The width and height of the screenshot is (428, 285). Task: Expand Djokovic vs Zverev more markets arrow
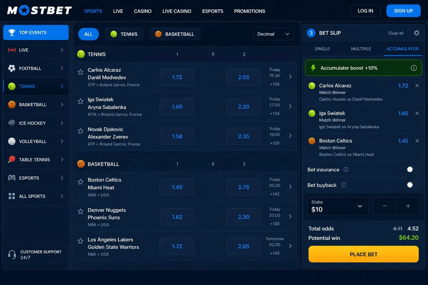pos(290,136)
